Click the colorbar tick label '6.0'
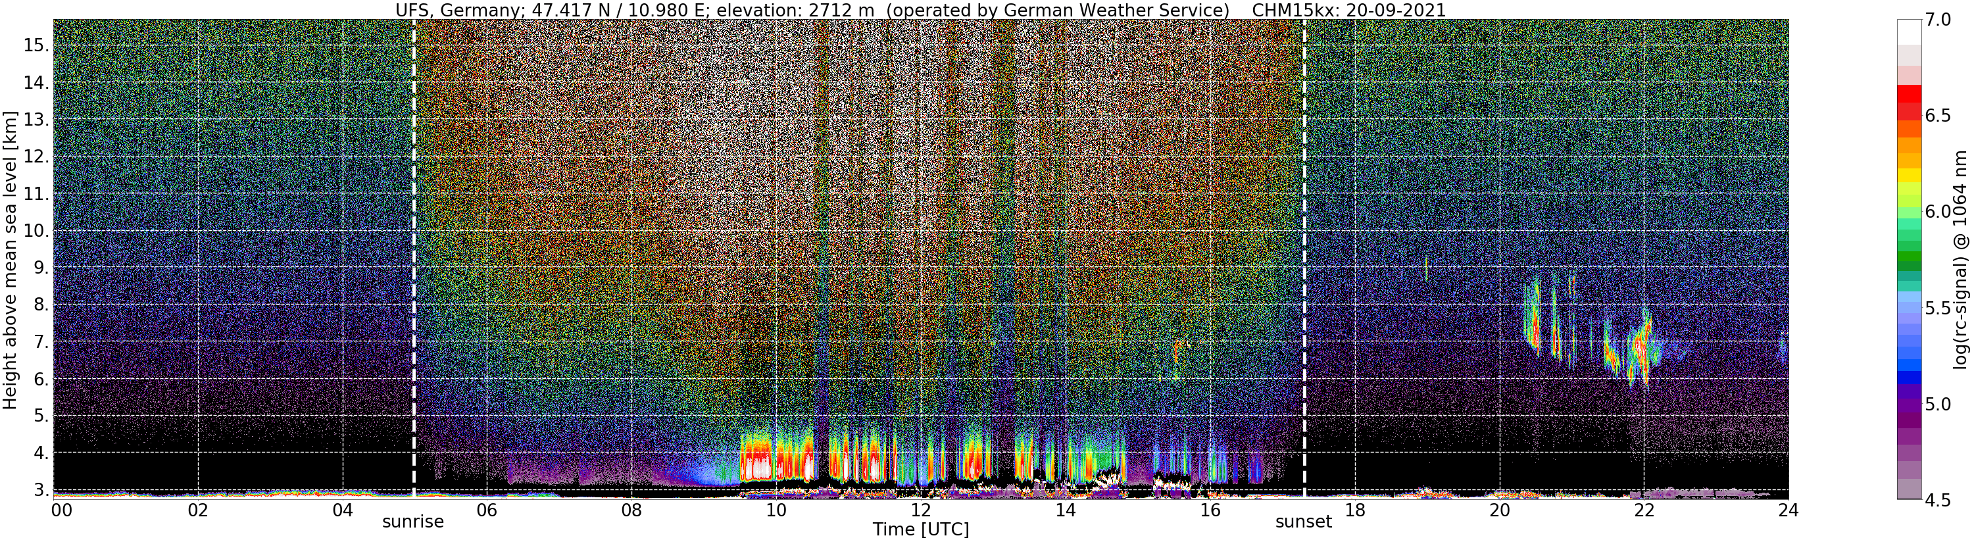The image size is (1974, 542). pyautogui.click(x=1938, y=212)
